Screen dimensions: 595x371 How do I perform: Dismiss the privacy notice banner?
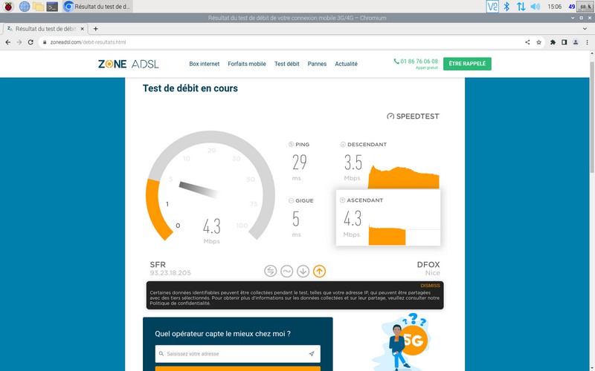(430, 286)
